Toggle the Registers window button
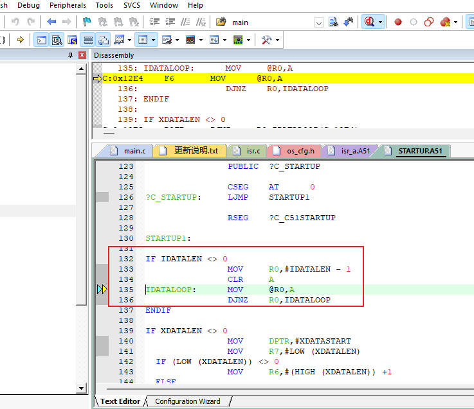This screenshot has width=474, height=409. coord(88,40)
